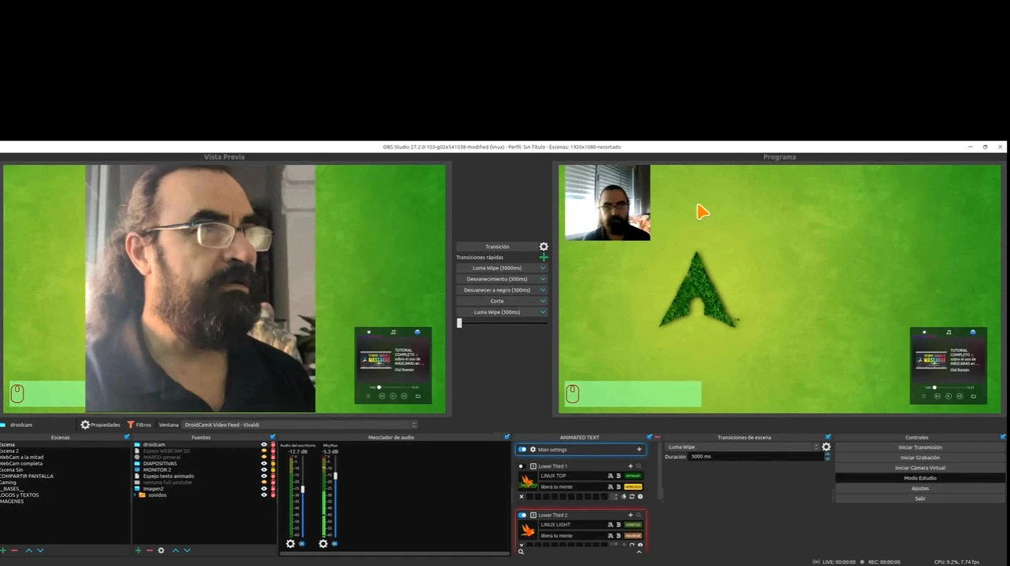Select the WebCam completa scene
The width and height of the screenshot is (1010, 566).
point(21,463)
